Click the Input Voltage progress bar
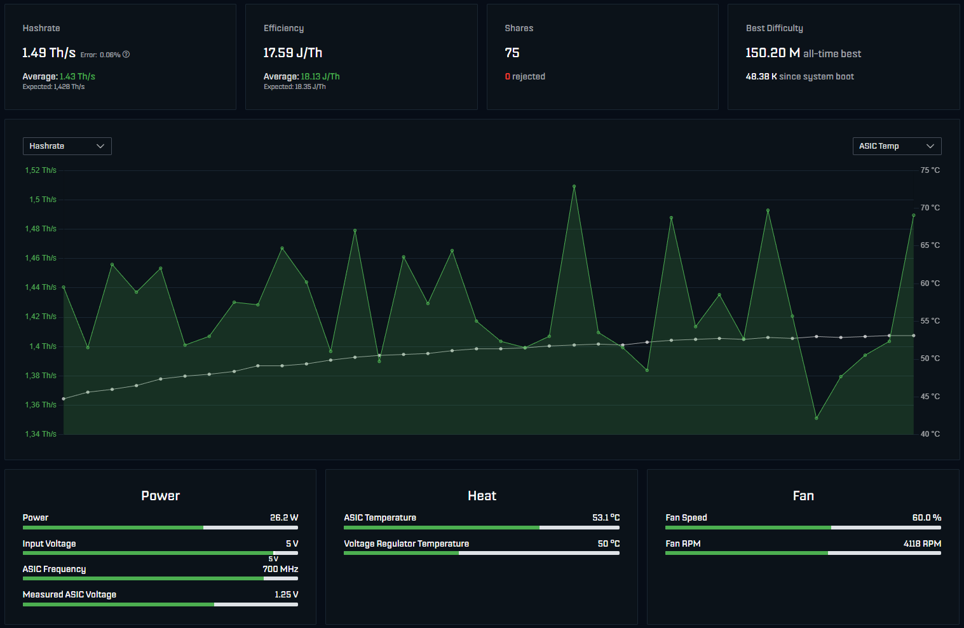 coord(160,553)
